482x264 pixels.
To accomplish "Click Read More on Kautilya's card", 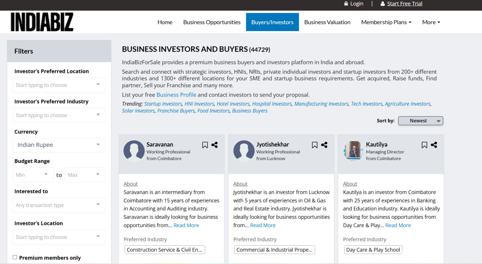I will tap(398, 225).
